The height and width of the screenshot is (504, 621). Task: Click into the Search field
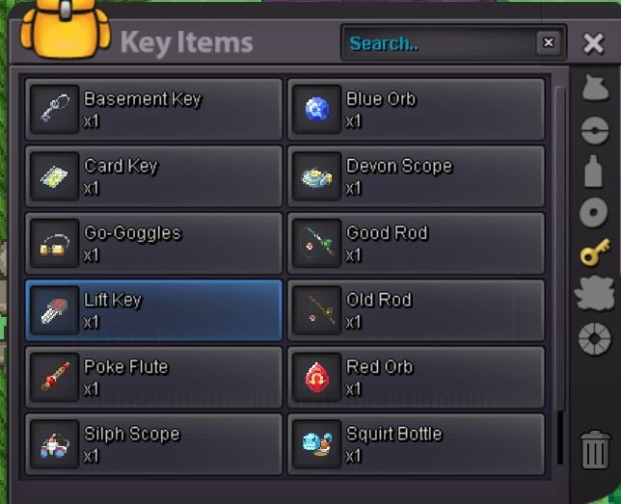(x=440, y=42)
